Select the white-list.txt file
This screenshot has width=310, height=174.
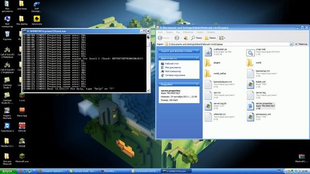pos(219,117)
